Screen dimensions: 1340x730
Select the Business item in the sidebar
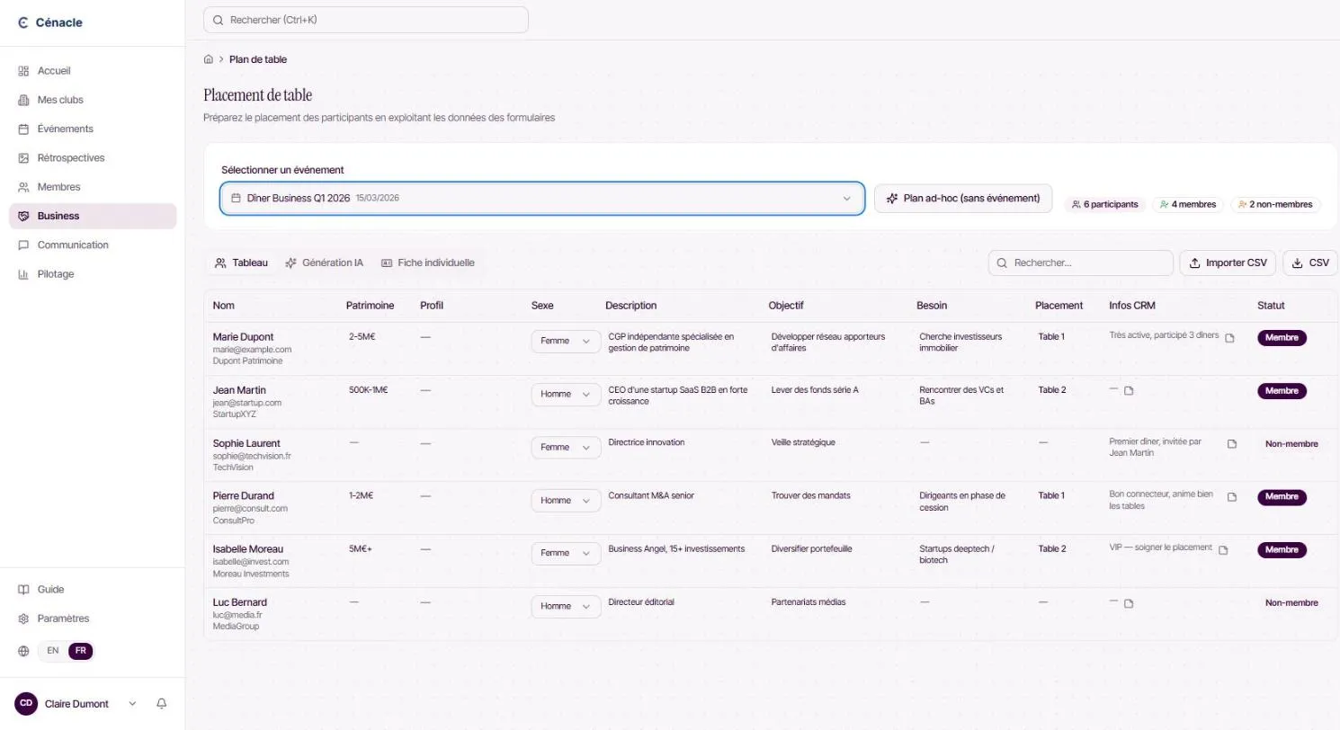pos(93,216)
